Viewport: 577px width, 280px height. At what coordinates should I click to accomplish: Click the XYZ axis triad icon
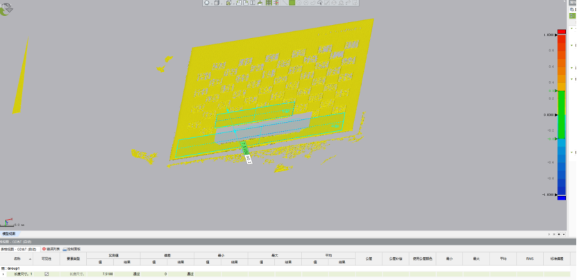8,222
